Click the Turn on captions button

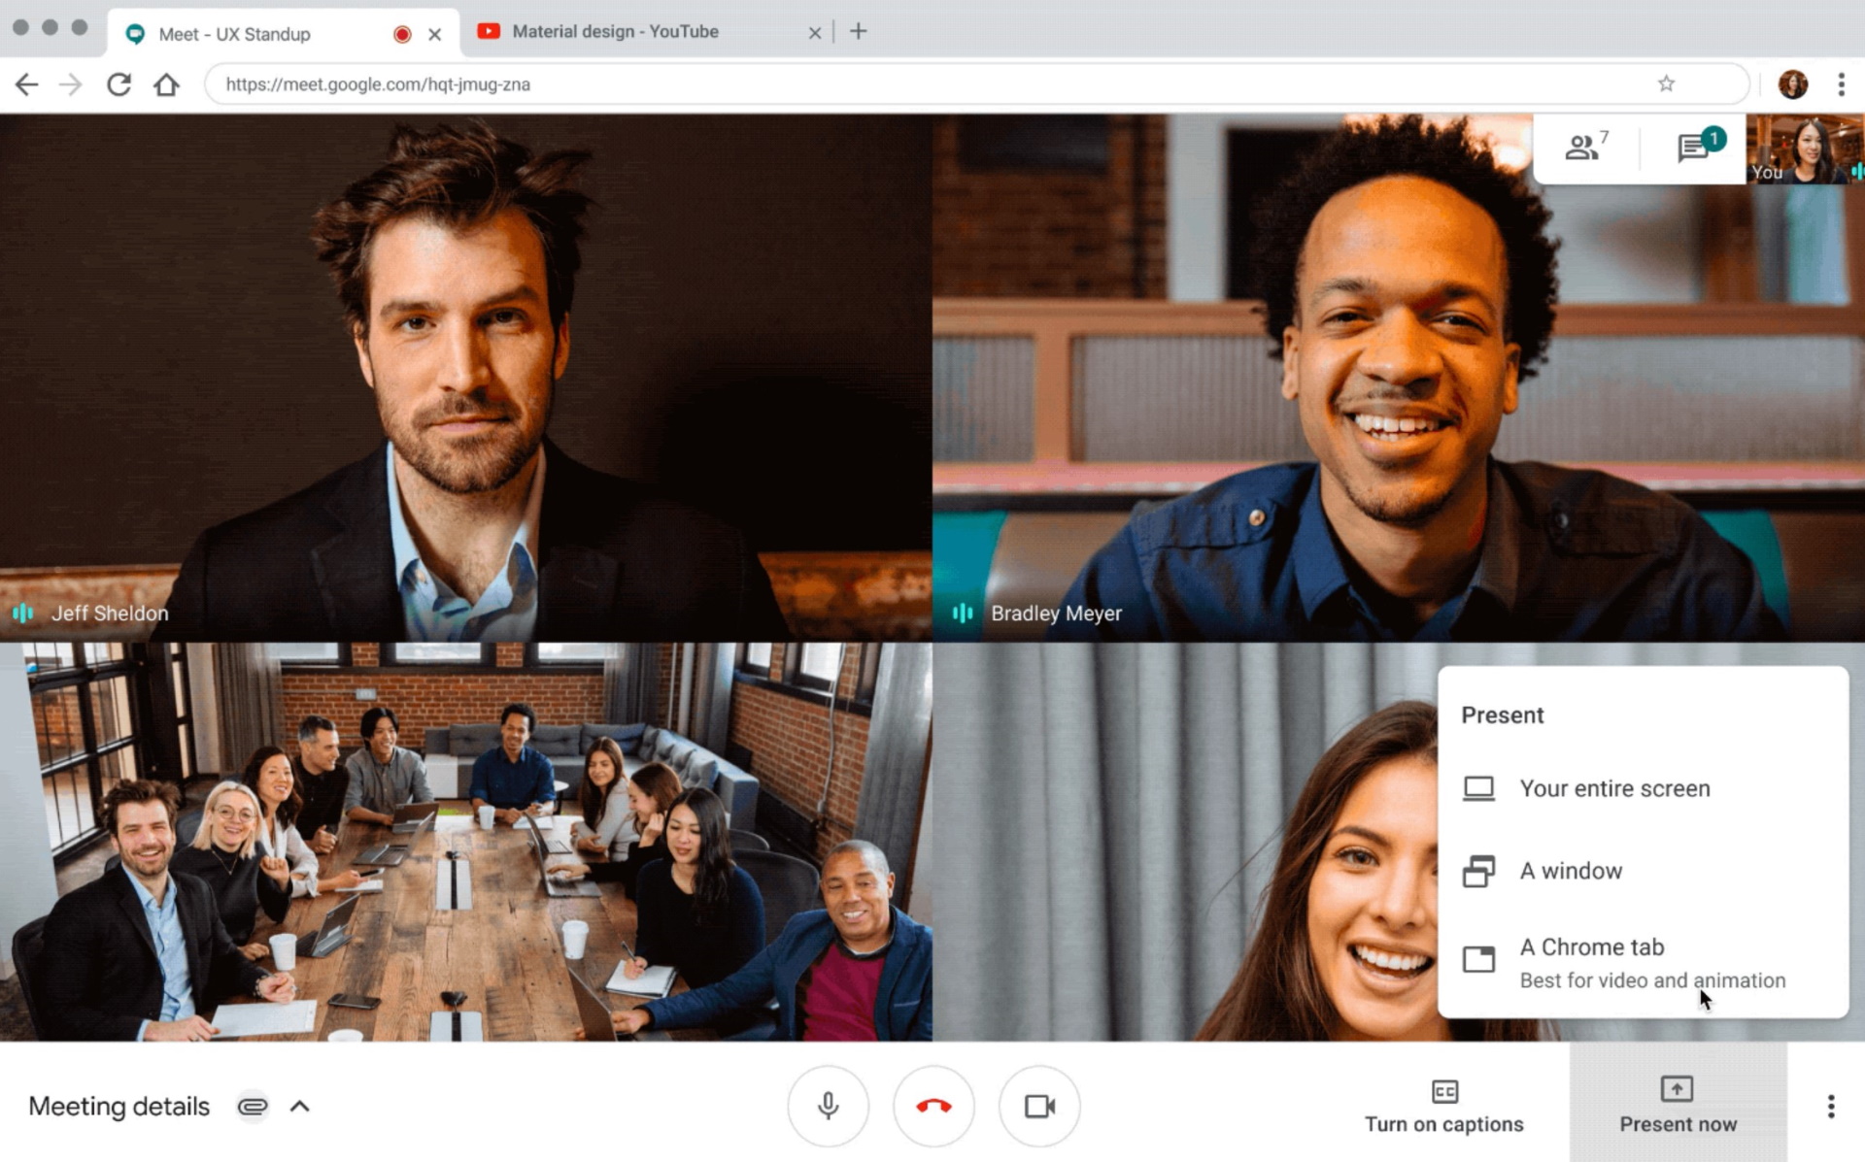pos(1444,1105)
